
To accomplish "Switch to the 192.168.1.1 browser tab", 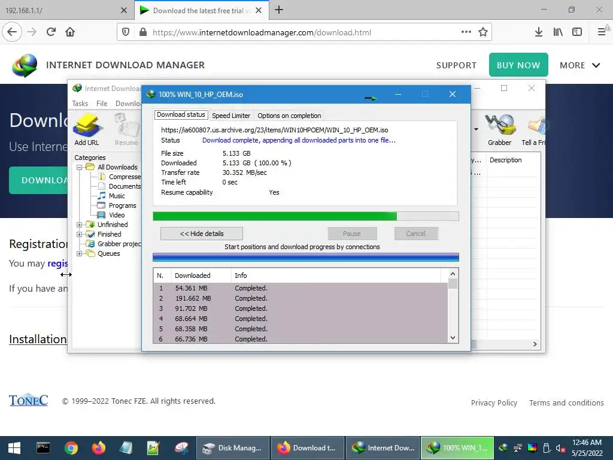I will tap(66, 10).
